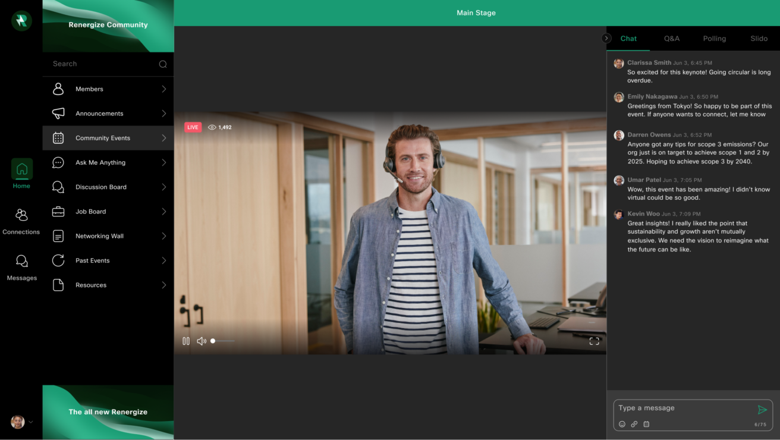
Task: Click the live video stream
Action: coord(390,232)
